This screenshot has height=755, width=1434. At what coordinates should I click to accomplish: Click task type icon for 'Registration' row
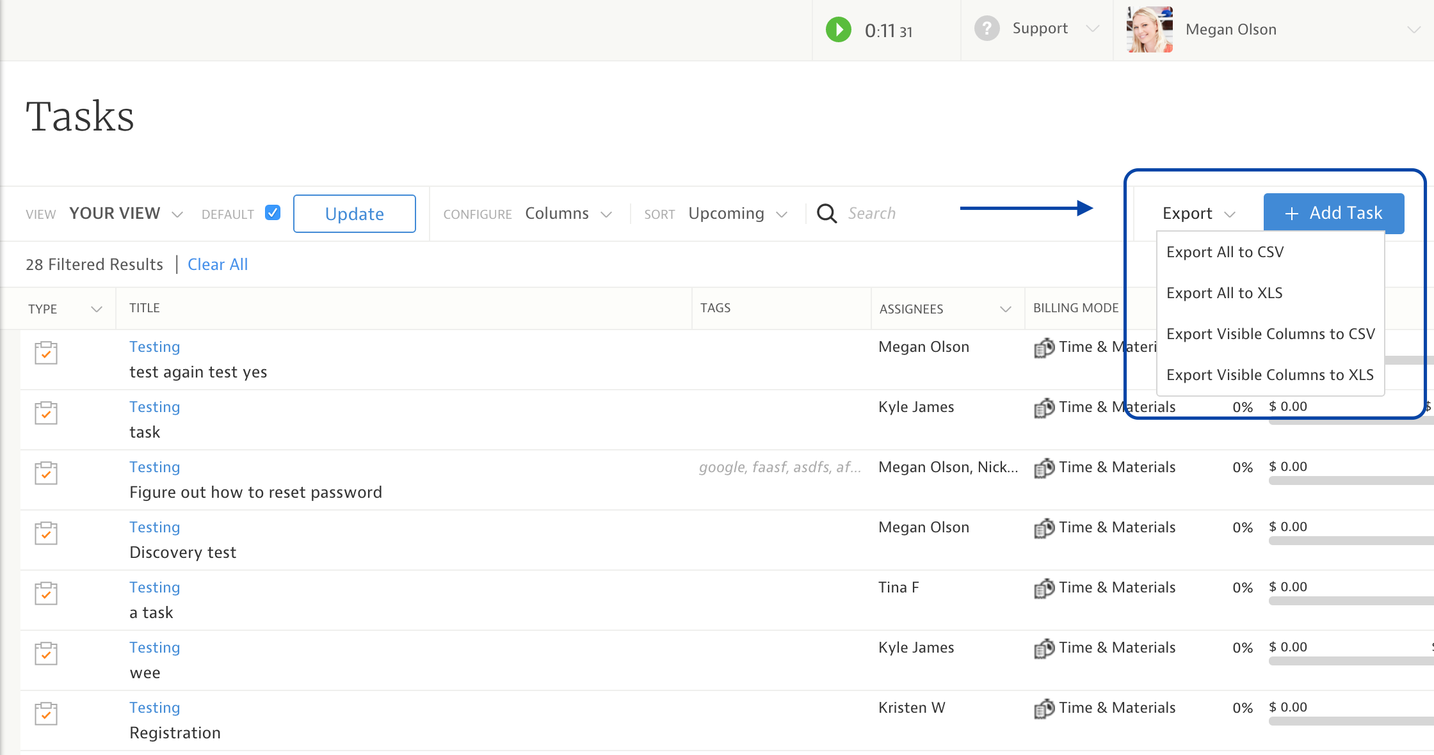coord(46,713)
